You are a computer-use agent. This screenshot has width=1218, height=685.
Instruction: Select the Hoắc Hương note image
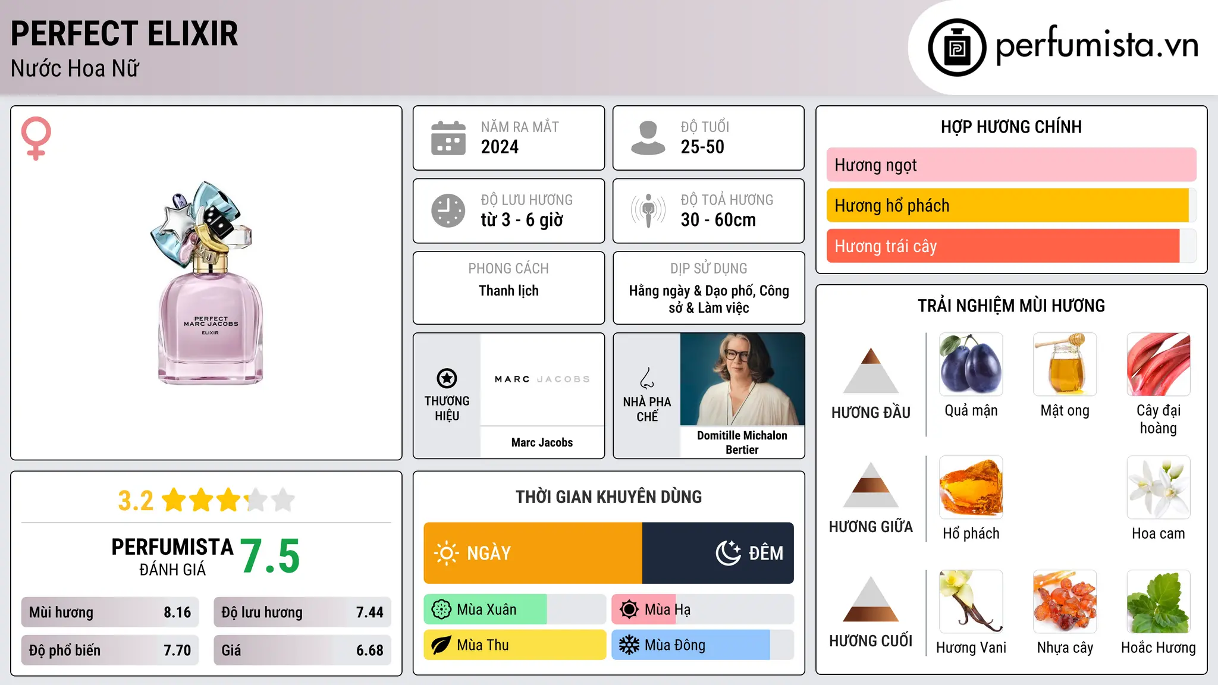click(x=1159, y=602)
